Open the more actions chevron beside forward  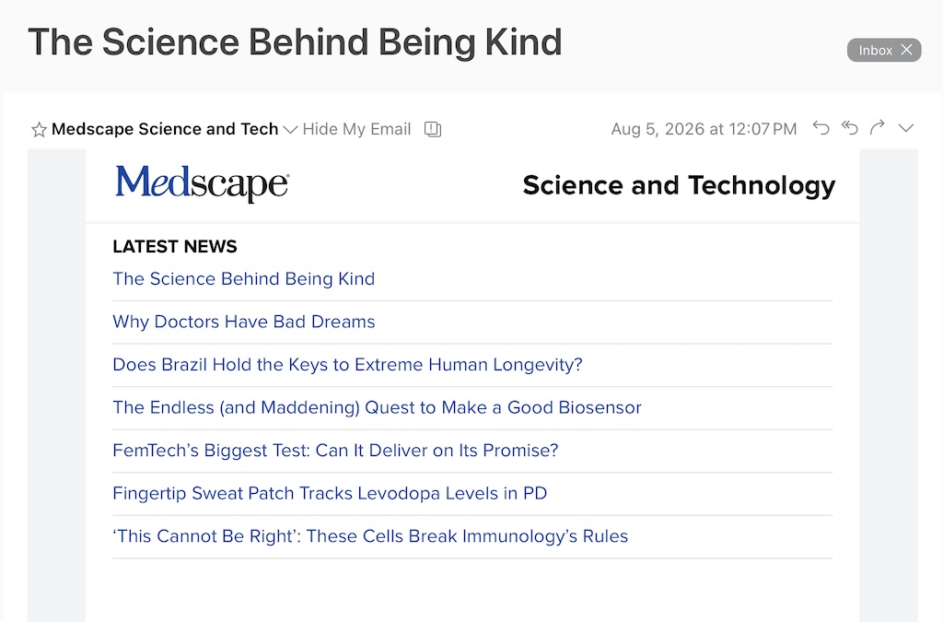coord(906,128)
